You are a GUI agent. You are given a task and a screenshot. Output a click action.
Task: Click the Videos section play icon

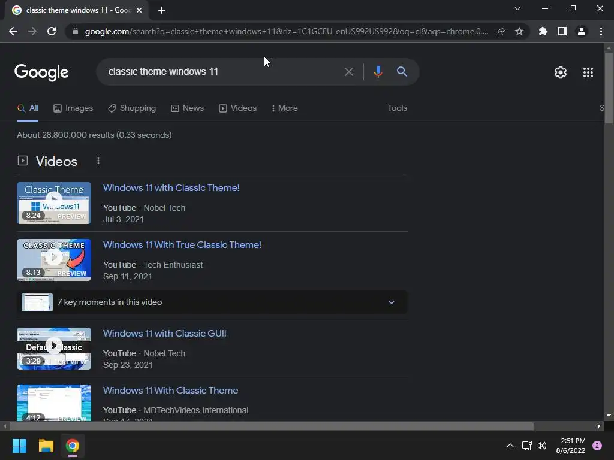[x=23, y=161]
